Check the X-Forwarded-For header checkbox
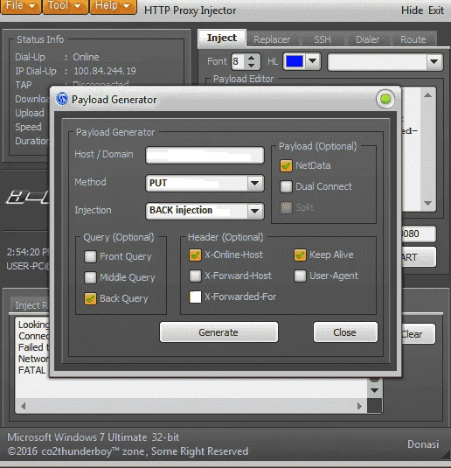Viewport: 451px width, 468px height. [195, 297]
